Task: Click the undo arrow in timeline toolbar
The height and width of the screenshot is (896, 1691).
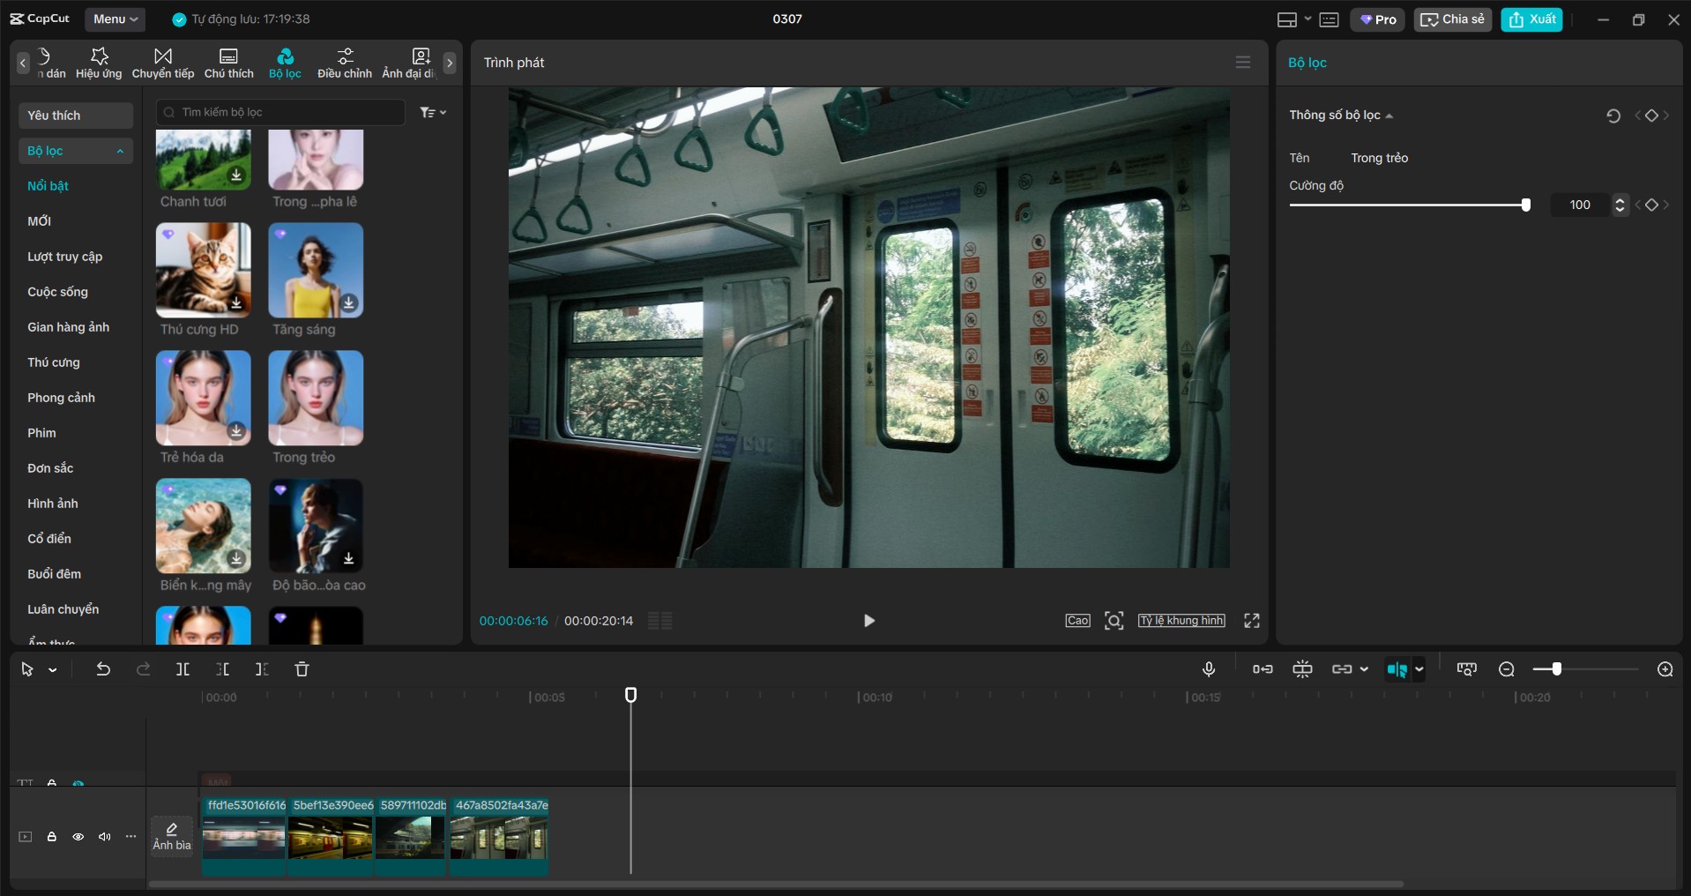Action: pyautogui.click(x=103, y=669)
